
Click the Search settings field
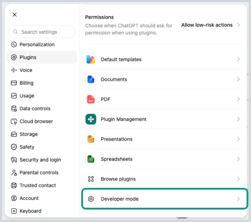(42, 32)
